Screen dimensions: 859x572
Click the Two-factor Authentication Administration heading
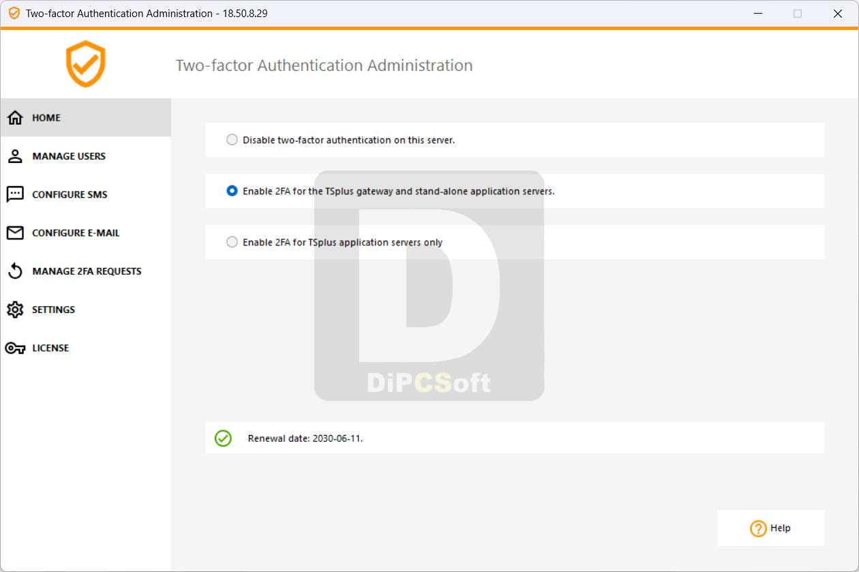coord(324,65)
